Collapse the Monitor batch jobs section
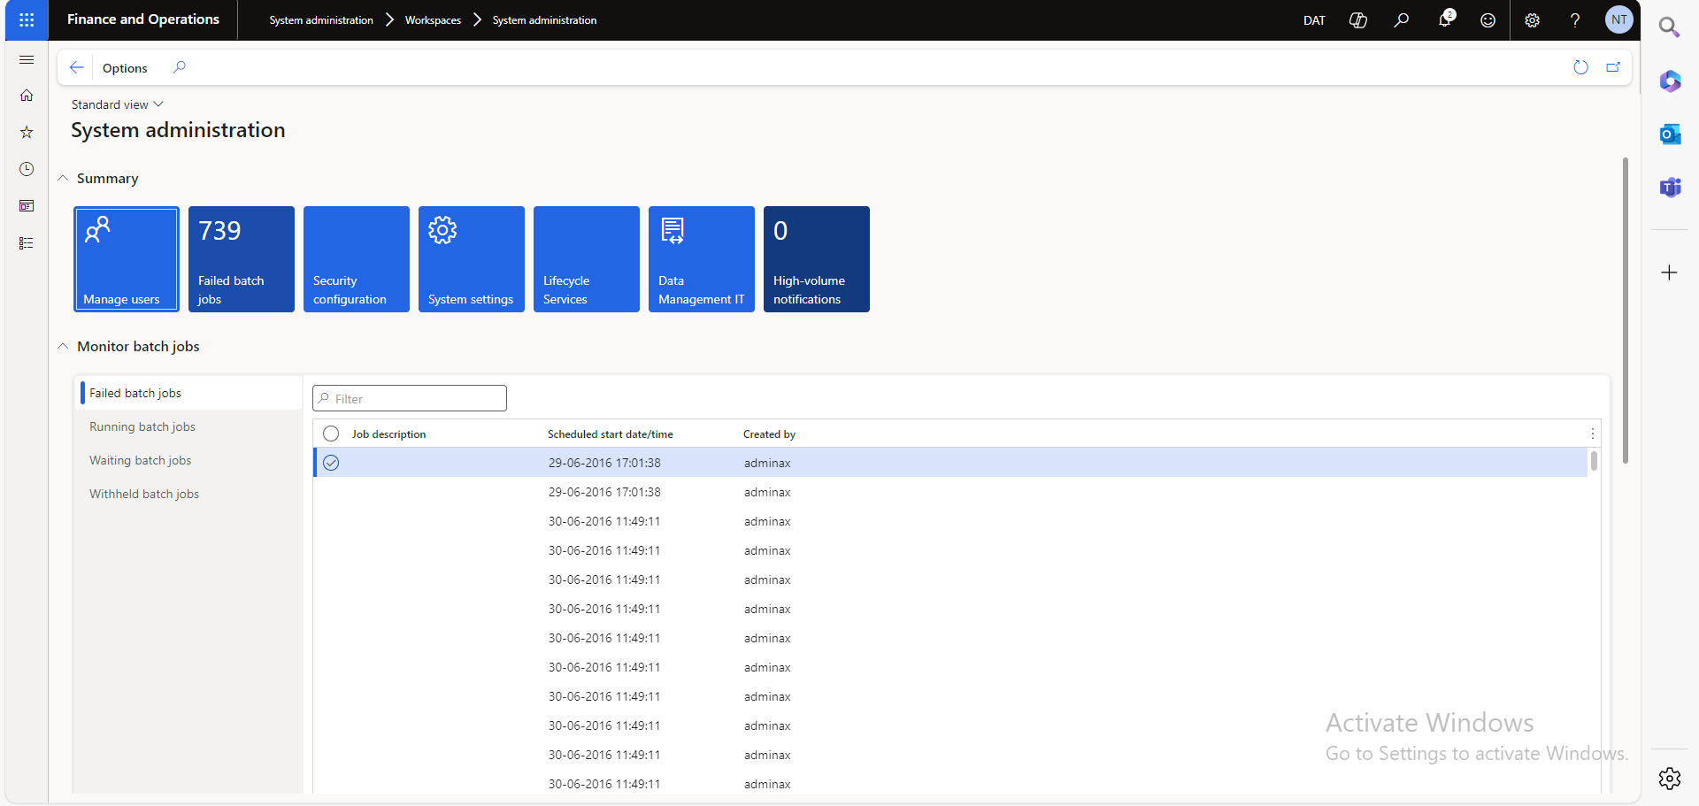Viewport: 1699px width, 806px height. point(64,347)
